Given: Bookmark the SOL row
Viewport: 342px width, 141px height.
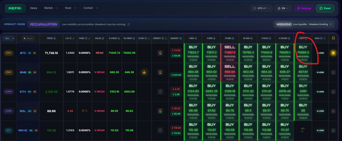Looking at the screenshot, I should point(333,111).
